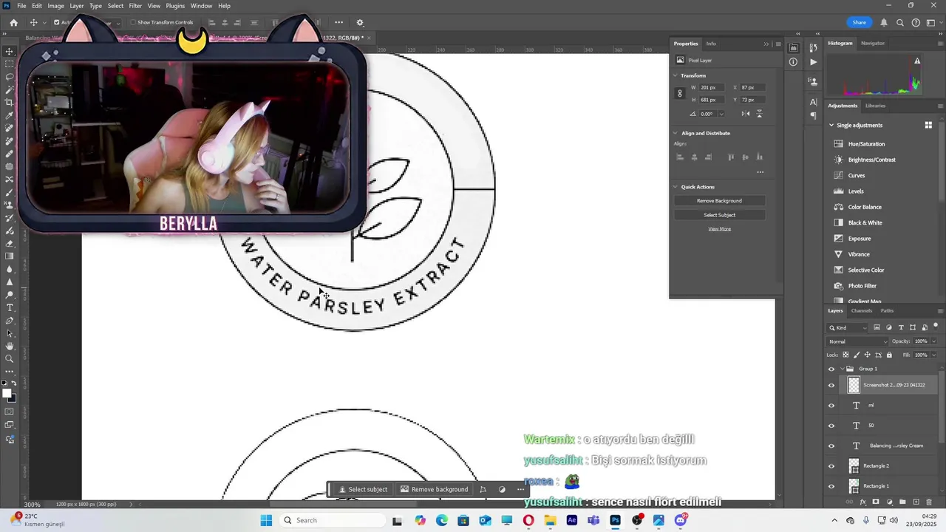
Task: Click the Home icon in options bar
Action: (13, 23)
